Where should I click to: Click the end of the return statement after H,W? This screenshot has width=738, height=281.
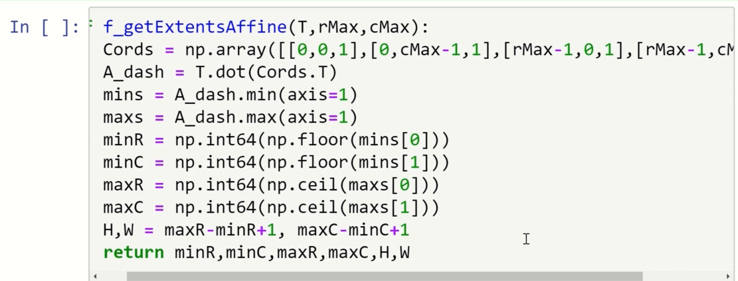coord(411,253)
